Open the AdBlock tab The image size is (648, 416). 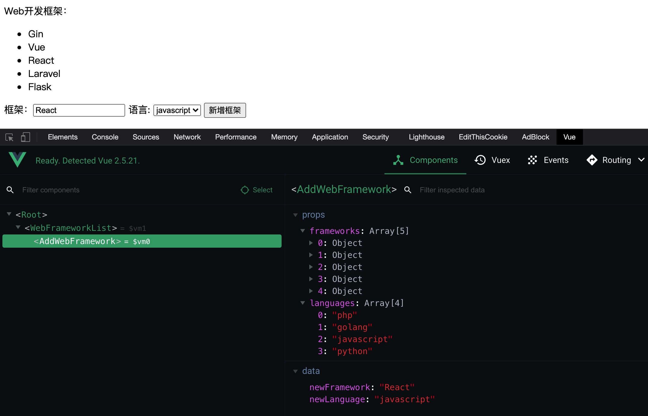(535, 137)
